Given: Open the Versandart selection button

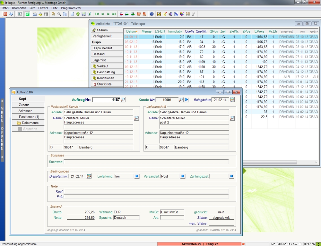Looking at the screenshot, I should click(183, 176).
